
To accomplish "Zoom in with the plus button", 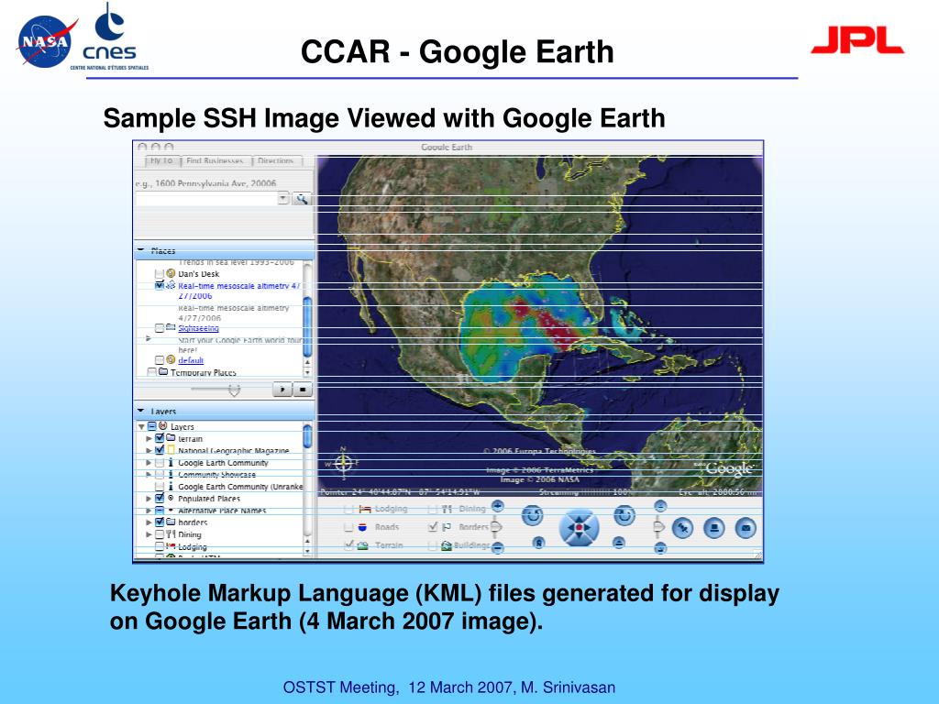I will click(x=498, y=506).
